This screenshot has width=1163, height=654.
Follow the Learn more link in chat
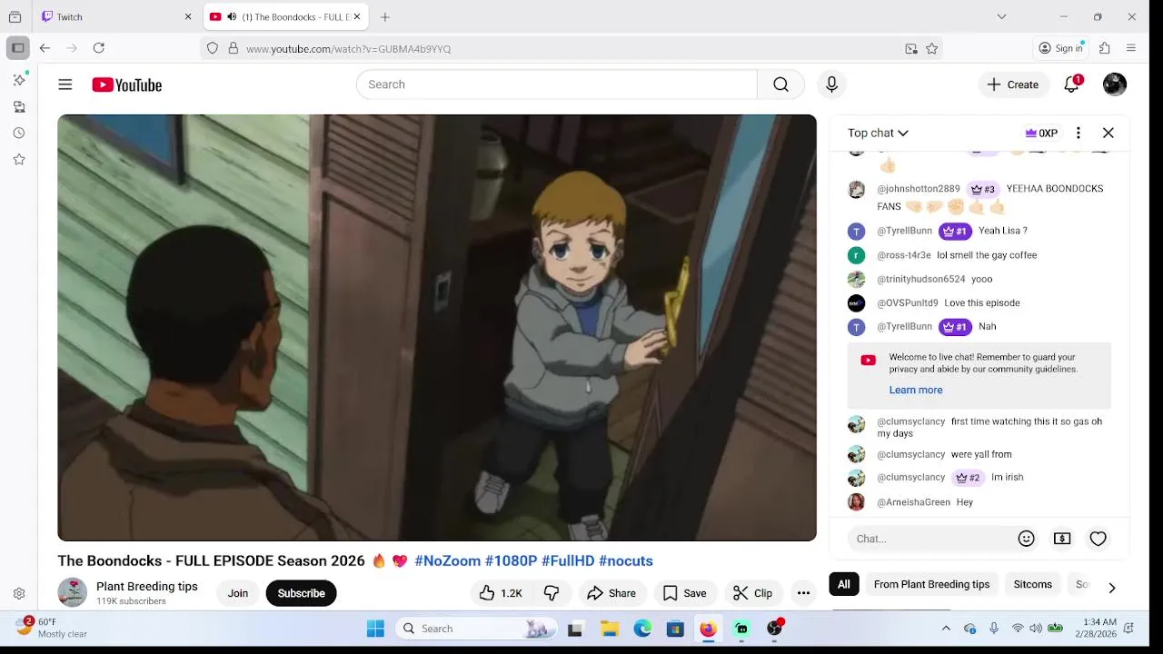[915, 390]
